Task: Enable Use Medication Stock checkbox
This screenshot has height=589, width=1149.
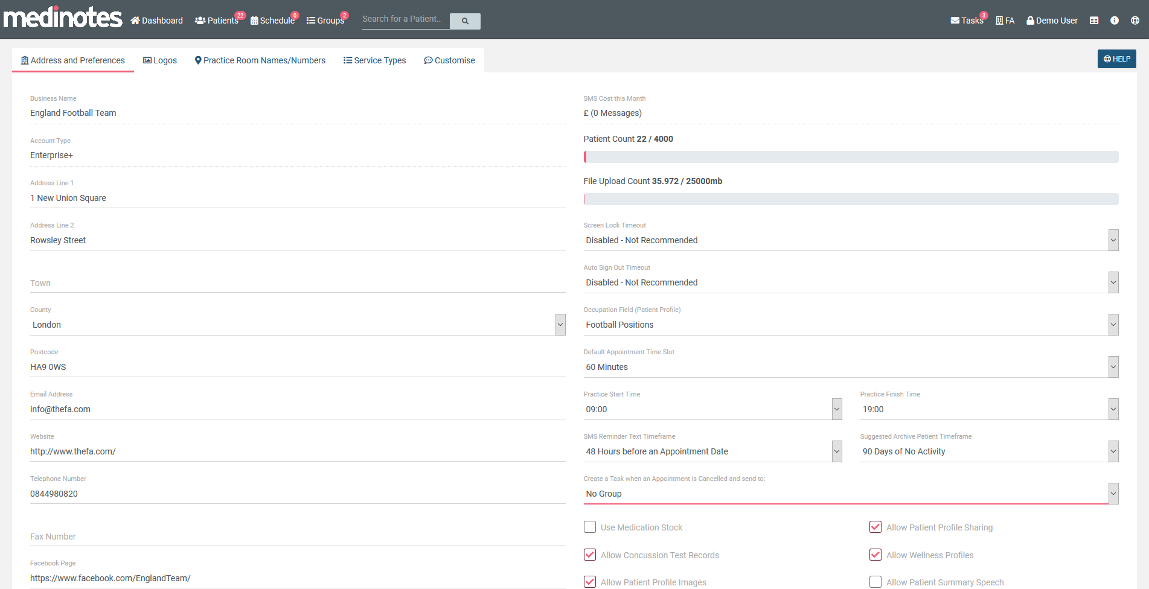Action: 590,527
